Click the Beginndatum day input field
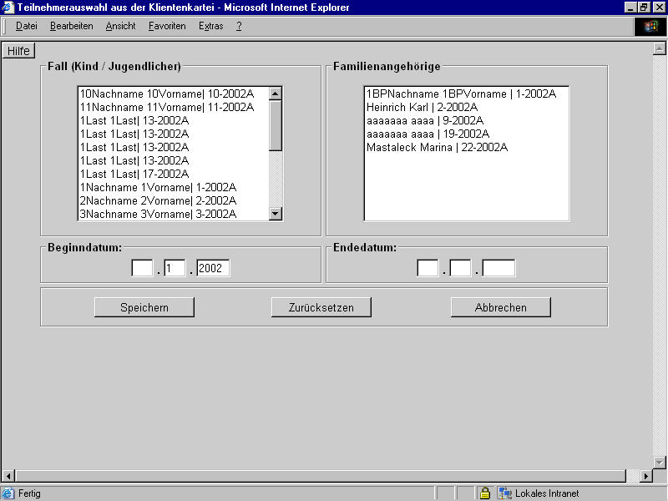The width and height of the screenshot is (668, 501). [x=142, y=268]
